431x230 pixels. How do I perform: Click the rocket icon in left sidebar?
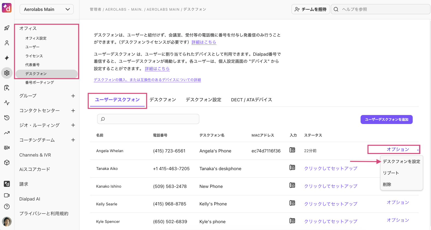pos(7,28)
